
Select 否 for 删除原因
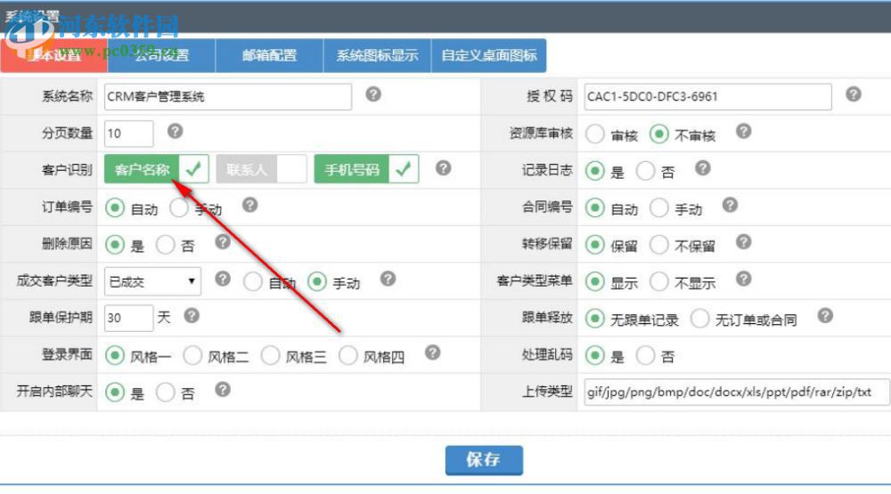click(166, 245)
